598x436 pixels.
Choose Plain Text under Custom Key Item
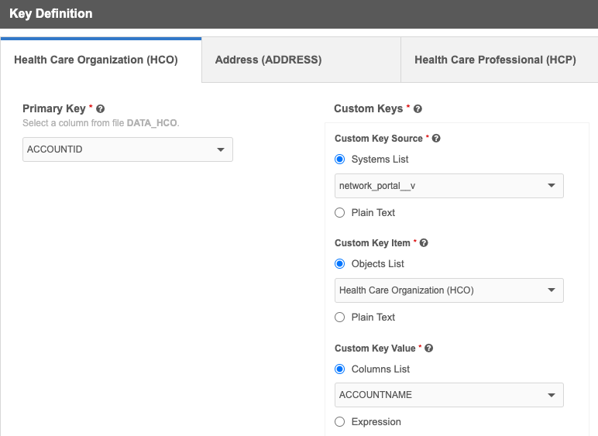tap(339, 317)
